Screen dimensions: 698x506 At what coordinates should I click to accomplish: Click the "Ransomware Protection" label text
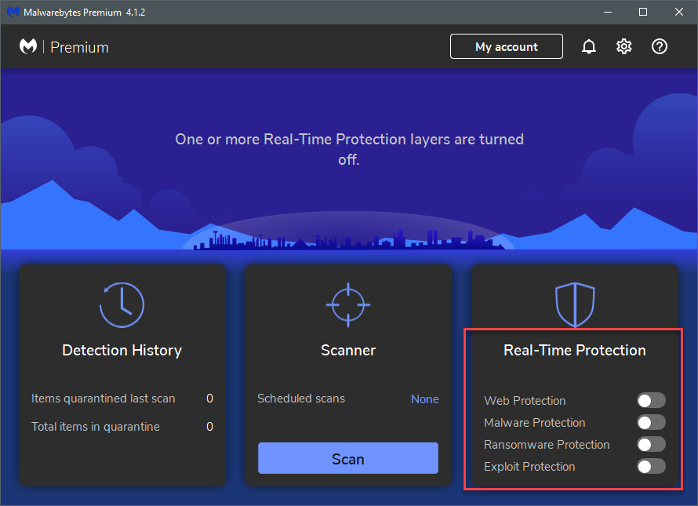[547, 445]
